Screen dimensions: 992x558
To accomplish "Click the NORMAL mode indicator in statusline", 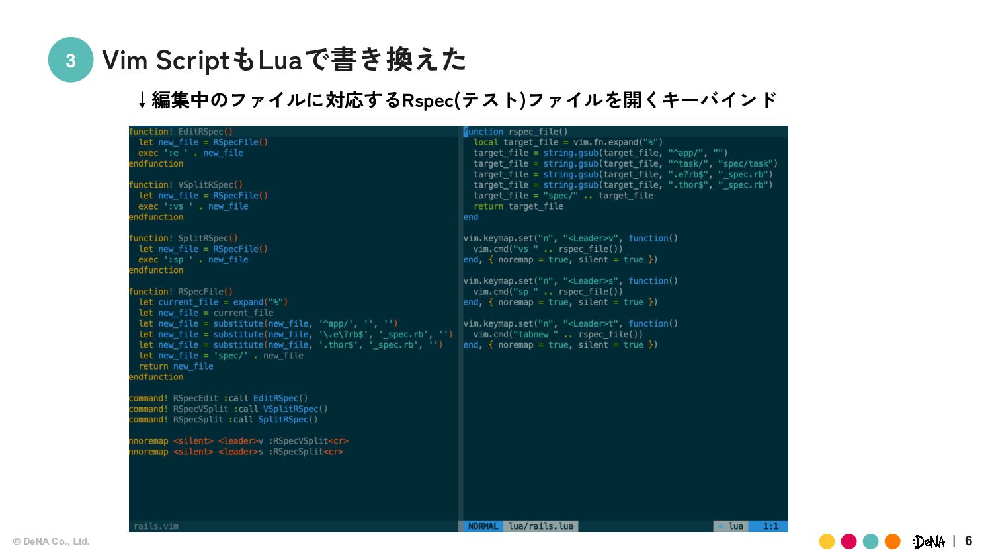I will point(483,526).
